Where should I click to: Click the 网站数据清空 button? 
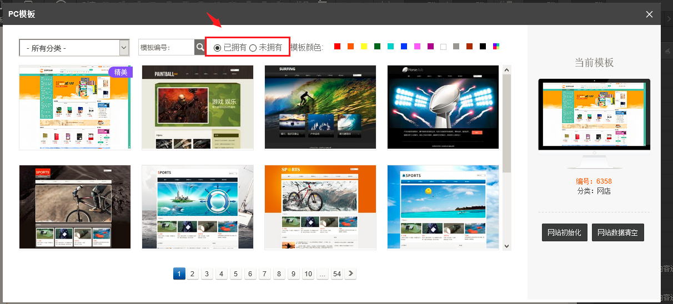(617, 232)
